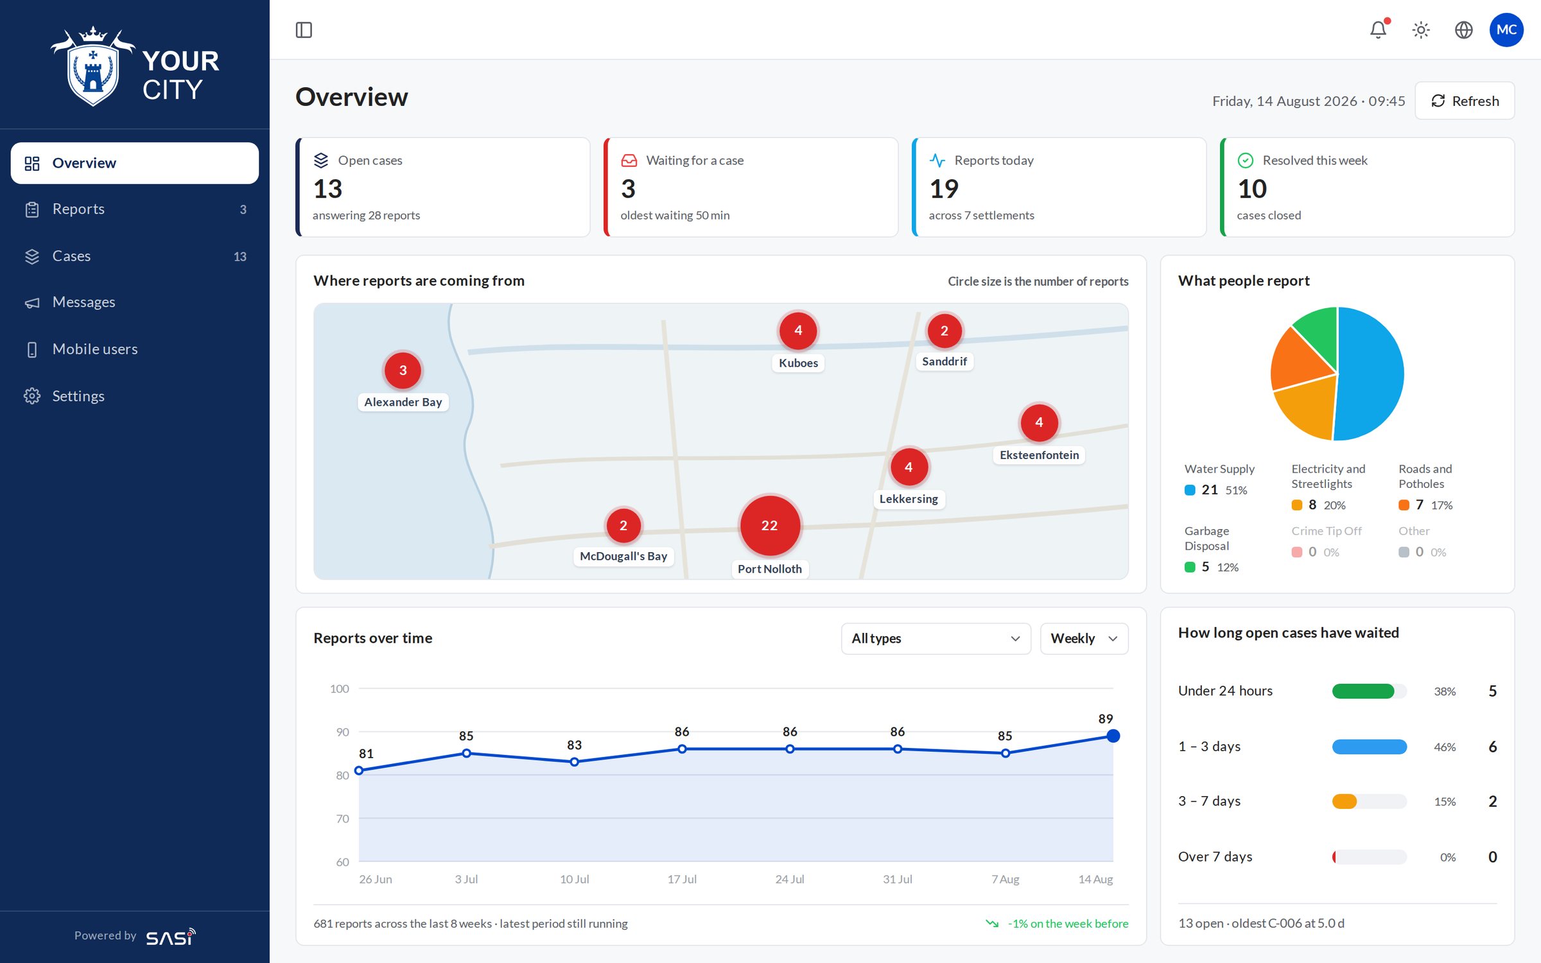Open the notifications bell
Screen dimensions: 1541x963
[1379, 30]
